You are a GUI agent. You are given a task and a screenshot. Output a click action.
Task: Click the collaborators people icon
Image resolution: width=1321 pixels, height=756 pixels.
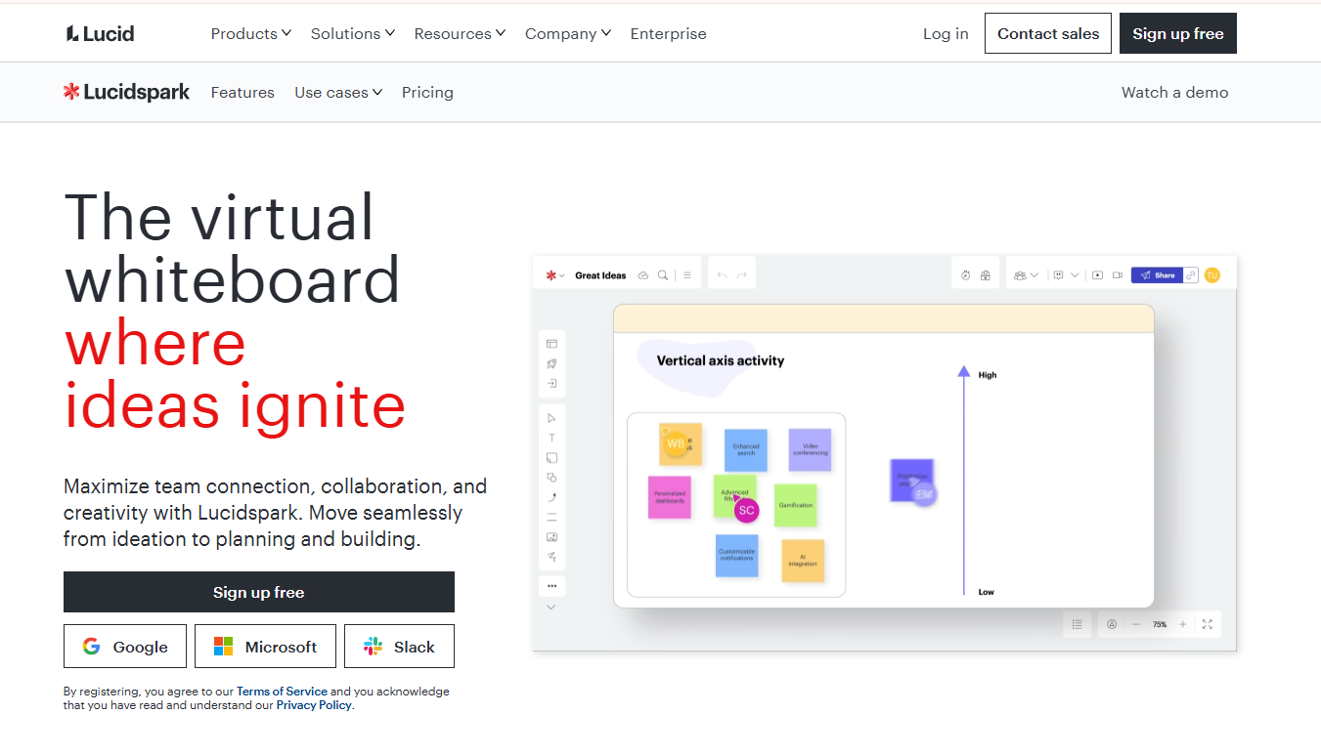[x=1020, y=275]
